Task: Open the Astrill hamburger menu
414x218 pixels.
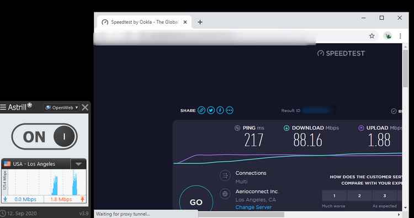Action: (3, 107)
